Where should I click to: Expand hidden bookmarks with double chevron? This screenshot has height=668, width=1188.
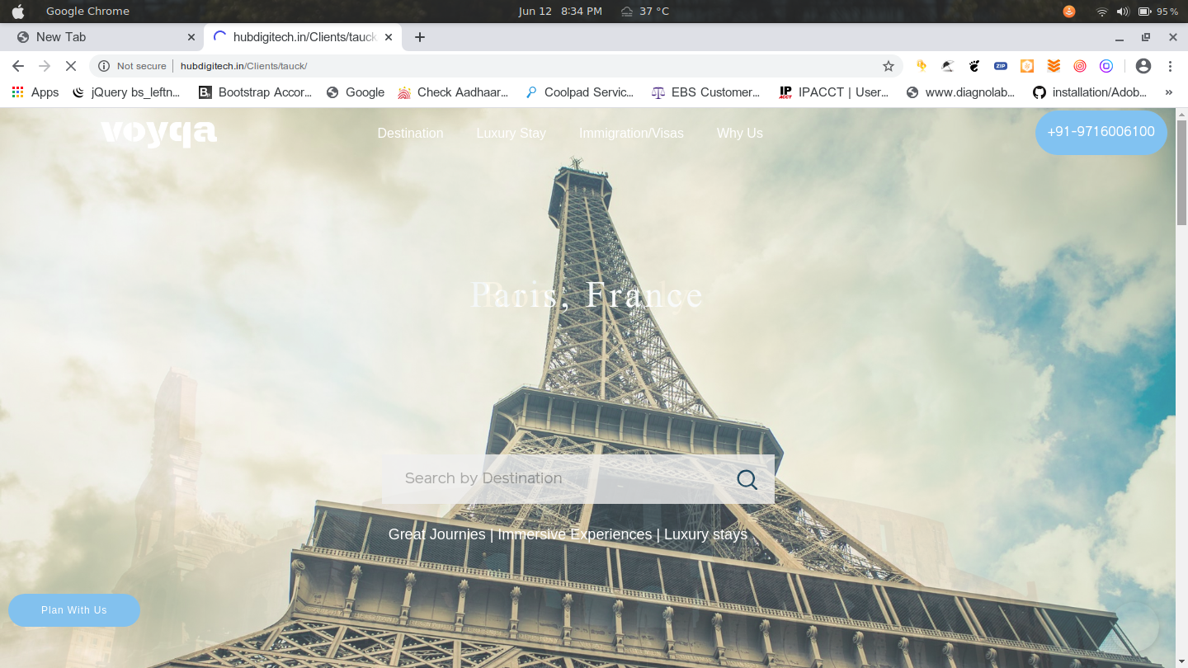coord(1168,92)
